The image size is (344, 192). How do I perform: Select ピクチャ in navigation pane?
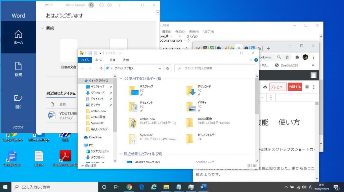pos(96,105)
